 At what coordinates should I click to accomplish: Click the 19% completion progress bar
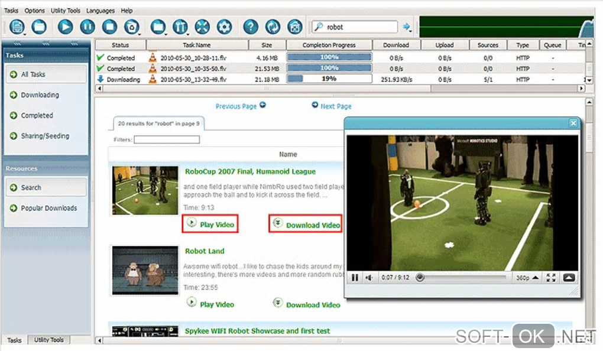click(329, 79)
